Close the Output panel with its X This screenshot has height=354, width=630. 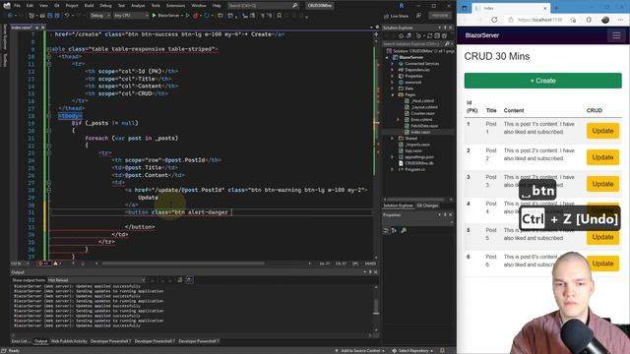coord(376,272)
